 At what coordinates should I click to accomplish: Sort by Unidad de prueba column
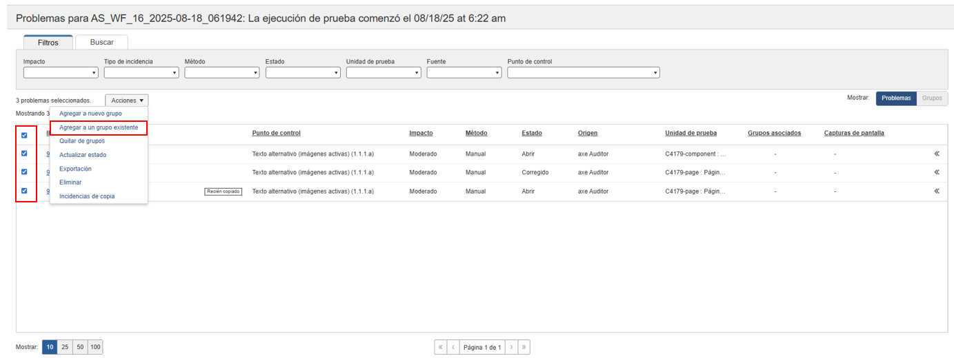click(x=690, y=133)
